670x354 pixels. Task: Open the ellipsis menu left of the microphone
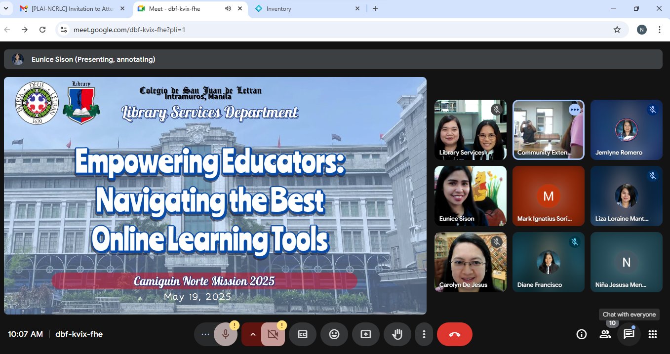coord(205,334)
